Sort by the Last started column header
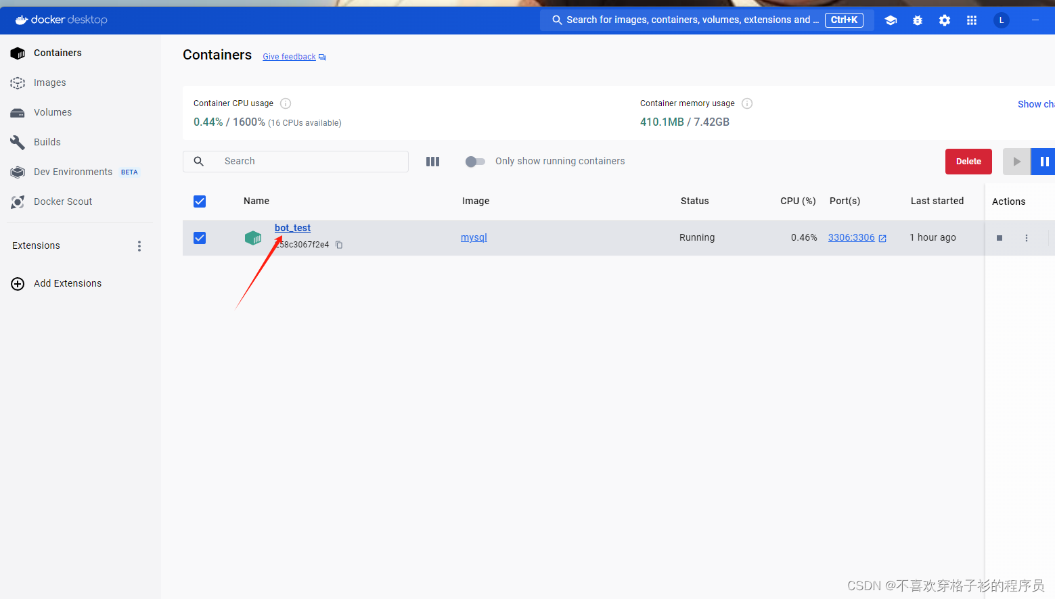1055x599 pixels. point(937,201)
